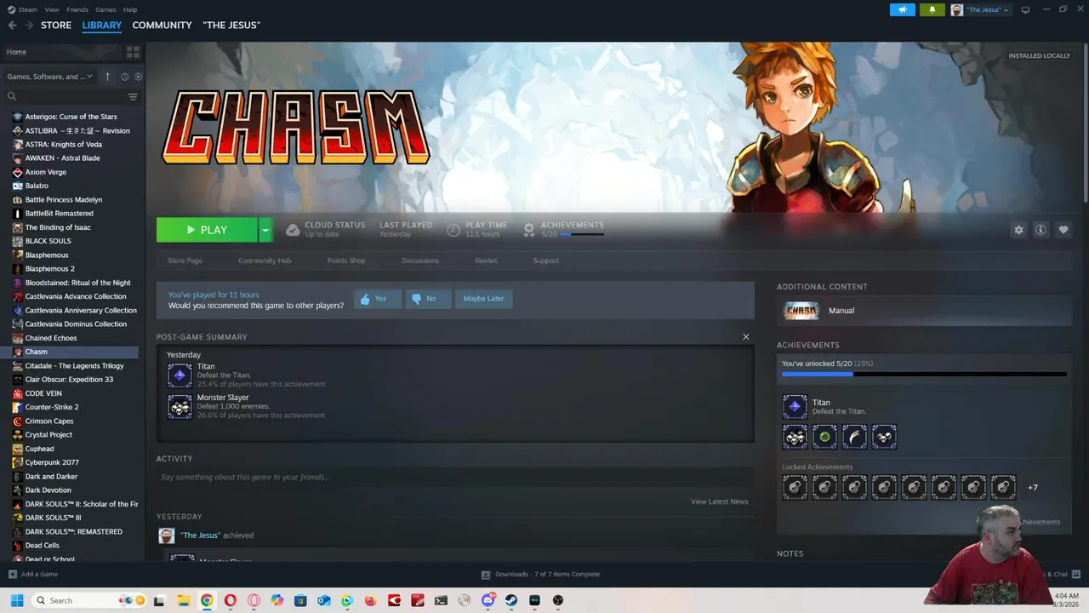1089x613 pixels.
Task: Open the View menu
Action: tap(52, 9)
